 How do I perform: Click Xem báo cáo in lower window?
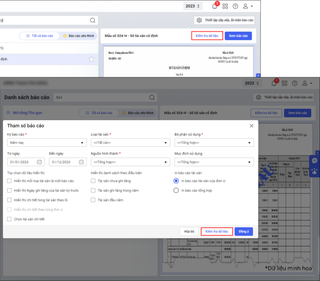[x=298, y=113]
